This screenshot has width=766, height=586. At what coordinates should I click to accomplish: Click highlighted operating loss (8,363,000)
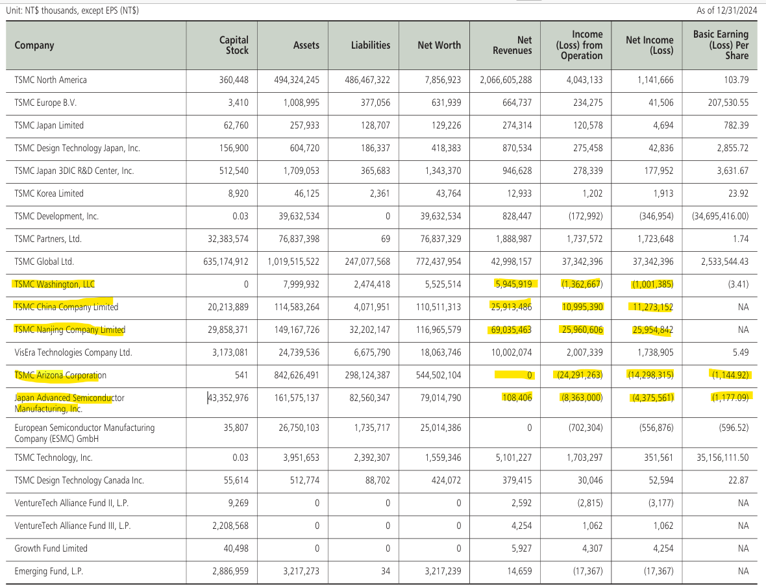point(582,398)
